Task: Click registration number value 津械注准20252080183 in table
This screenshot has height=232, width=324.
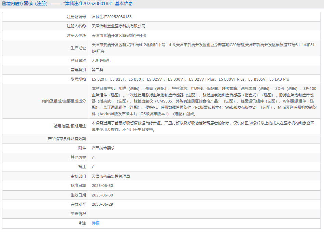Action: click(x=112, y=17)
